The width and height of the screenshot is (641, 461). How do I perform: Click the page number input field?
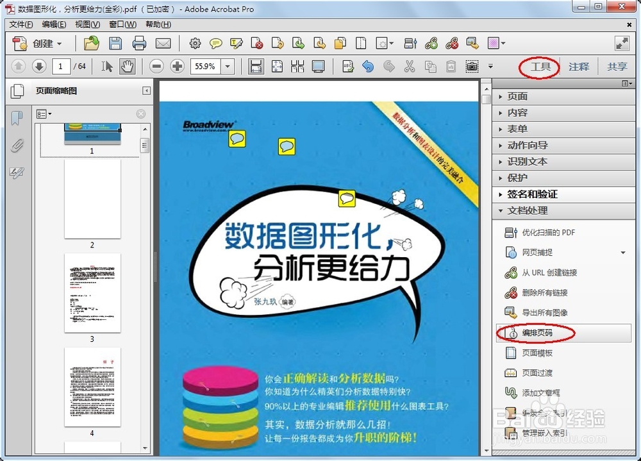click(61, 66)
